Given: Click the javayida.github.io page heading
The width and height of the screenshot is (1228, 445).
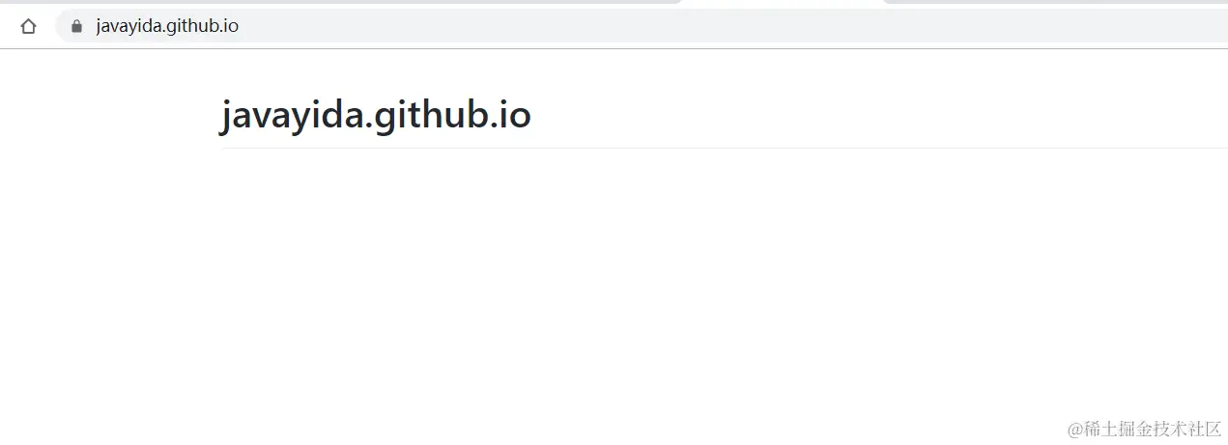Looking at the screenshot, I should tap(376, 116).
